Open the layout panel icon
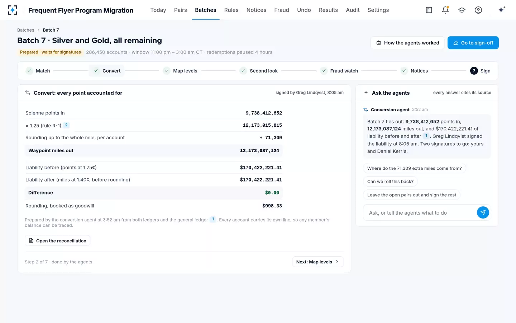 [429, 10]
